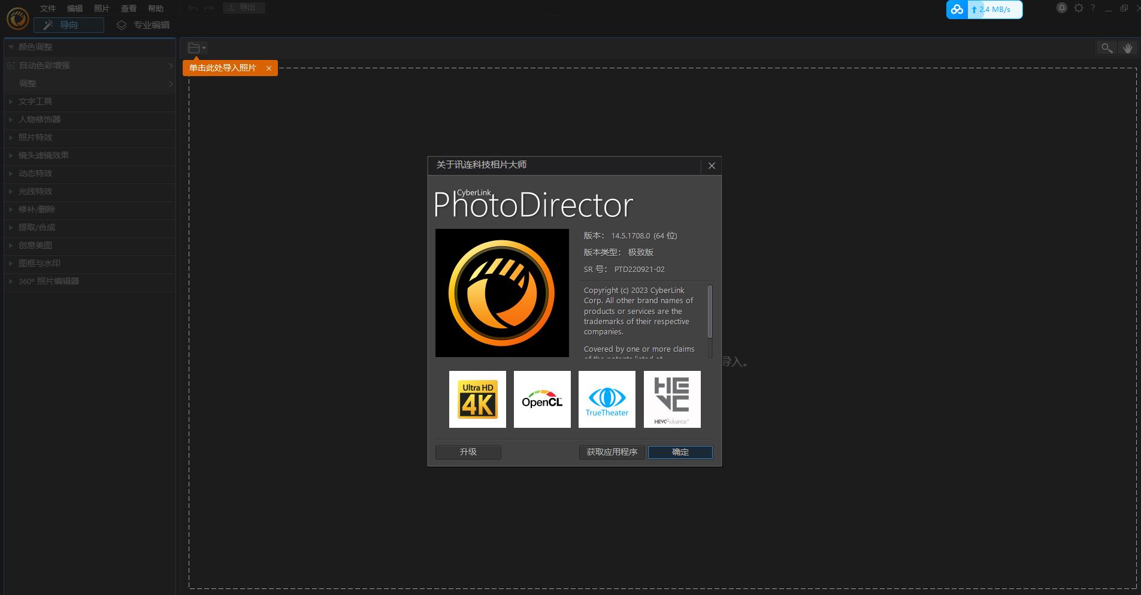Close the 关于讯连科技相片大师 dialog

[712, 166]
